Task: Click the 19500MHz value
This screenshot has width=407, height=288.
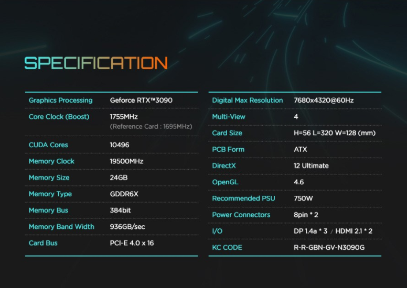Action: (x=126, y=161)
